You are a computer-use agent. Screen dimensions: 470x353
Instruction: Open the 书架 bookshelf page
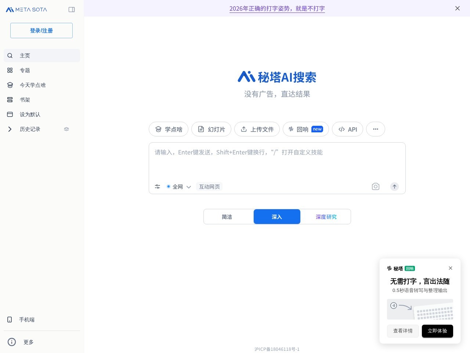click(x=25, y=100)
